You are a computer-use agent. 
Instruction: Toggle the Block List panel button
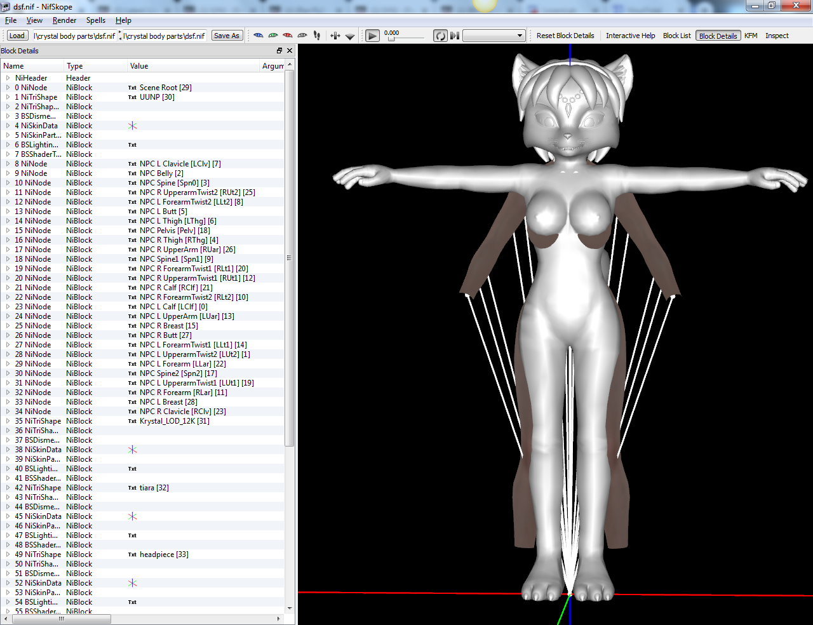[x=676, y=36]
